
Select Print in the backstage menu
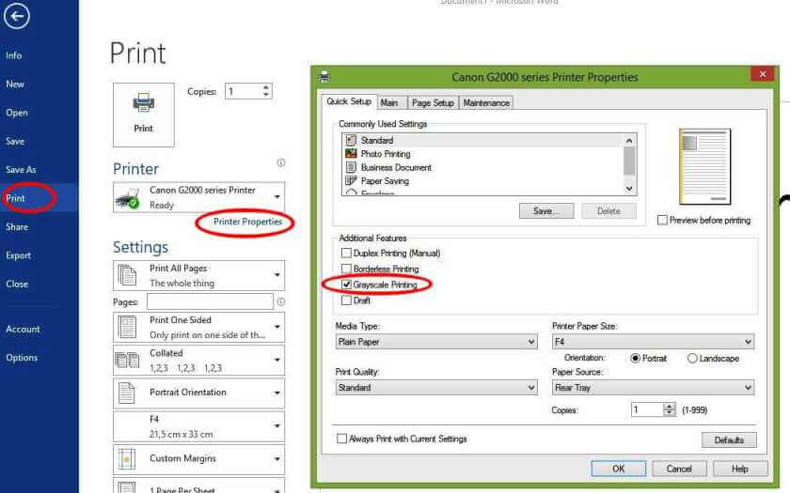[15, 198]
